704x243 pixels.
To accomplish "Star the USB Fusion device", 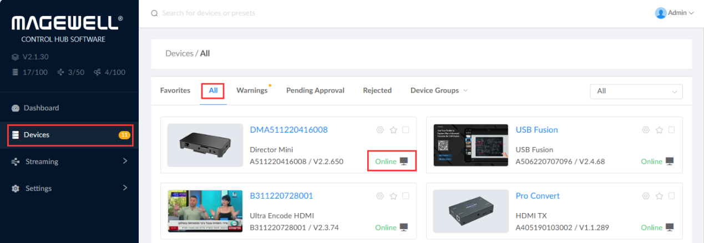I will [659, 130].
